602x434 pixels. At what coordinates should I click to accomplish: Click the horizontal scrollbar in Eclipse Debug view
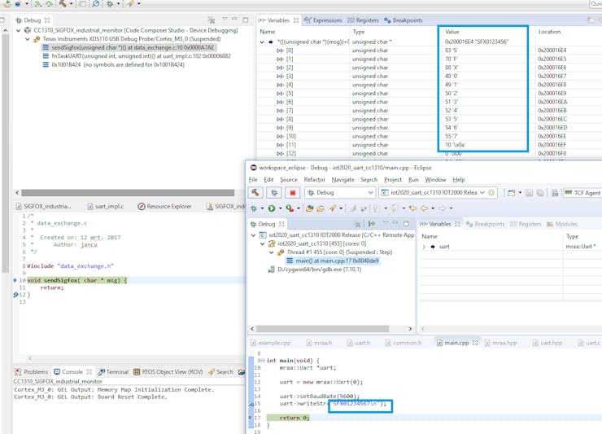coord(322,329)
